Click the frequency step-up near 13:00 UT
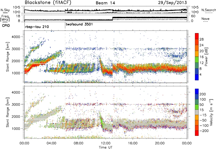The height and width of the screenshot is (149, 216). tap(113, 19)
